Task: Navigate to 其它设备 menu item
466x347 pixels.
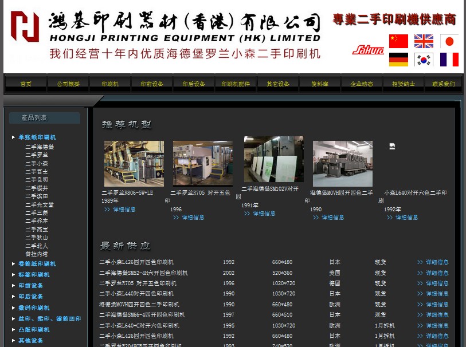Action: 278,84
